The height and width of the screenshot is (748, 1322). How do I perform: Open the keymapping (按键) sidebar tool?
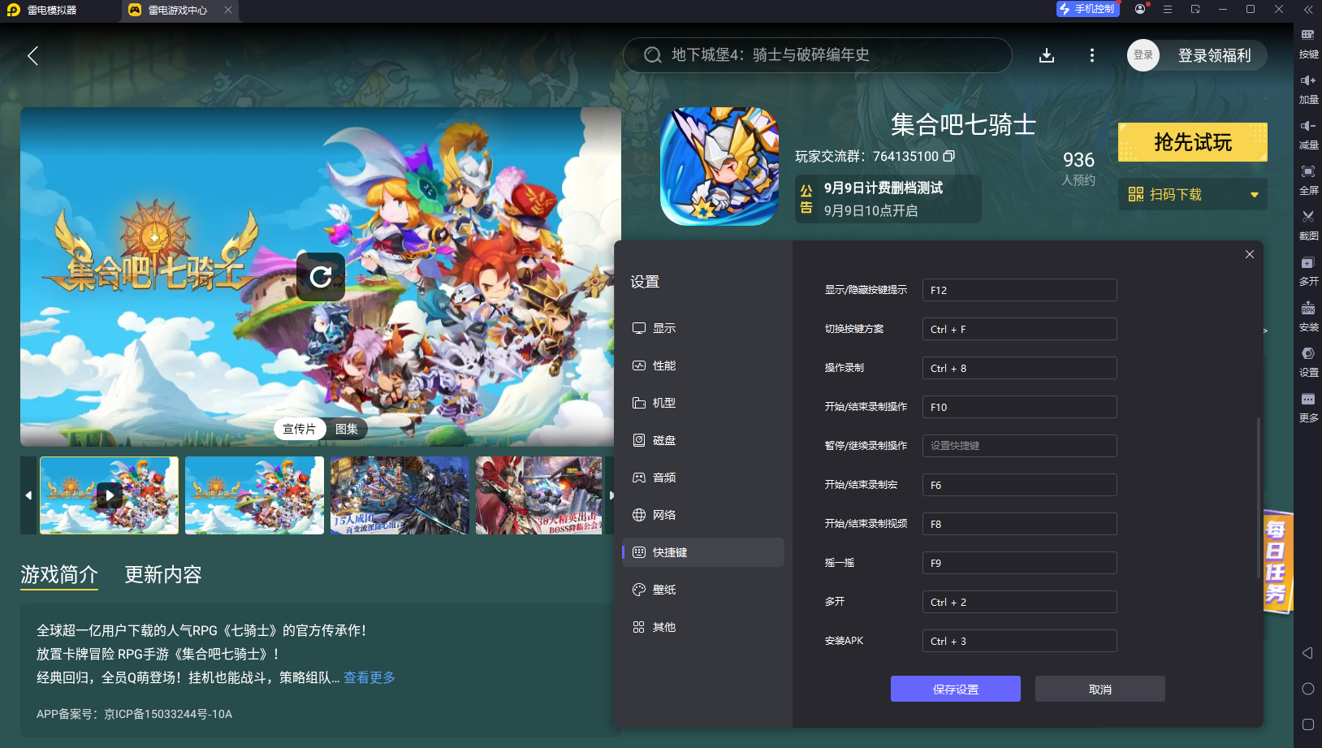[1308, 44]
